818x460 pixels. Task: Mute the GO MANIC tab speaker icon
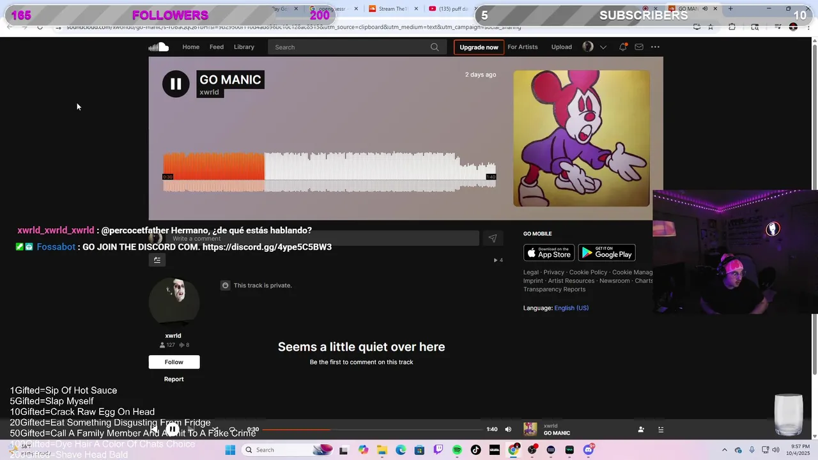pos(705,8)
